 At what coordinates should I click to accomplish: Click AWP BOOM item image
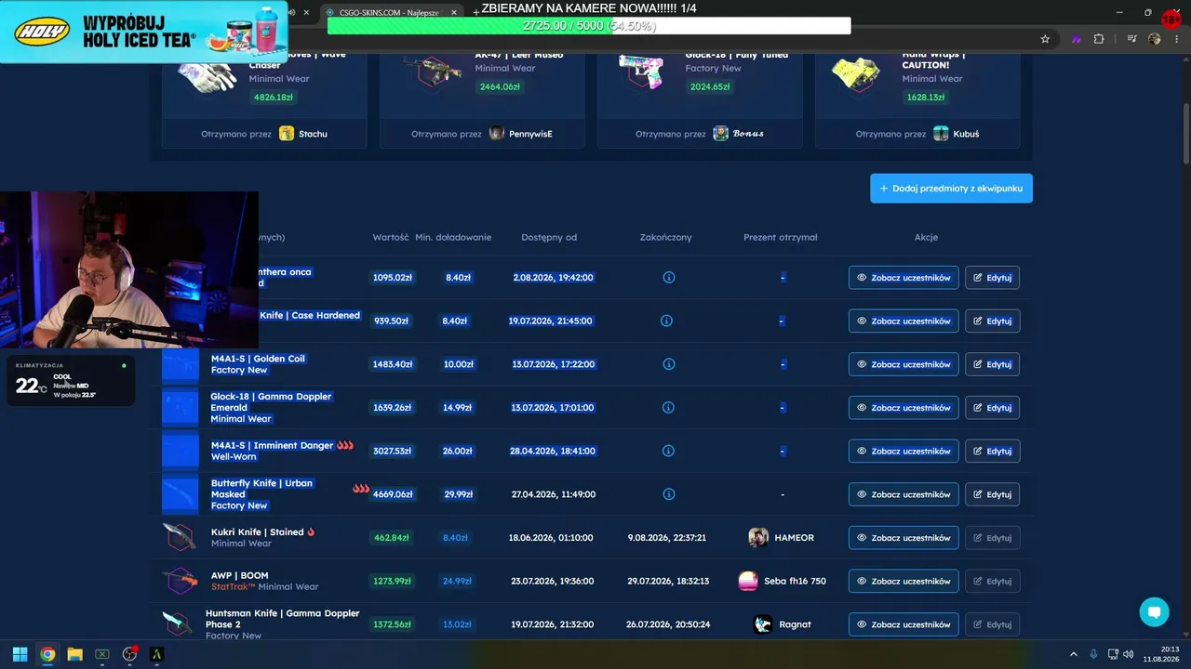pyautogui.click(x=179, y=581)
